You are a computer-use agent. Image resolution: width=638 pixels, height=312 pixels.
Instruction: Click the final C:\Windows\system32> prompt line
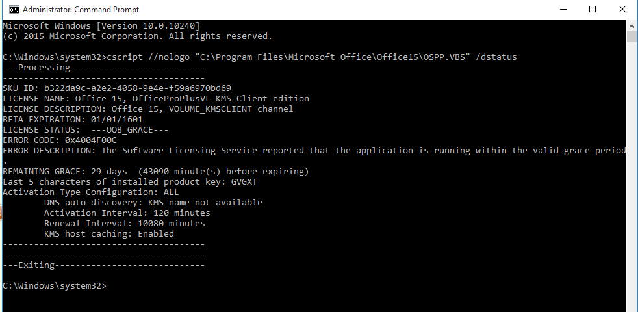(x=55, y=286)
